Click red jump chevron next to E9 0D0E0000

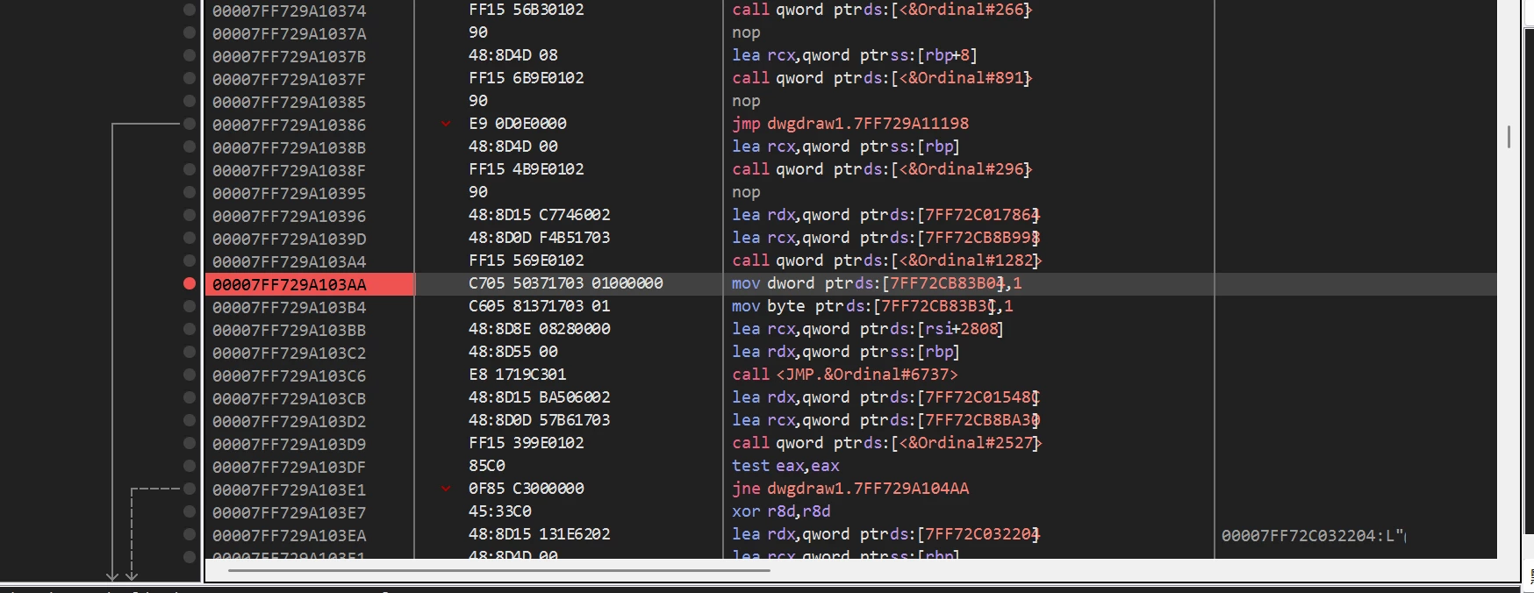(x=446, y=124)
